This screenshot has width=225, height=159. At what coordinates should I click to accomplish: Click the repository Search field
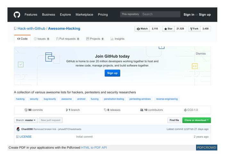coord(160,14)
